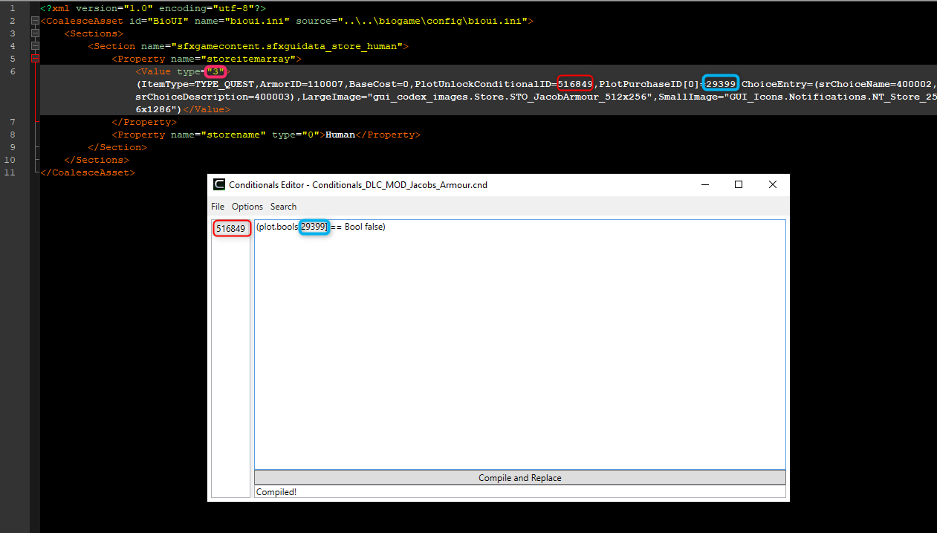The width and height of the screenshot is (937, 533).
Task: Click the type="3" attribute value
Action: point(215,71)
